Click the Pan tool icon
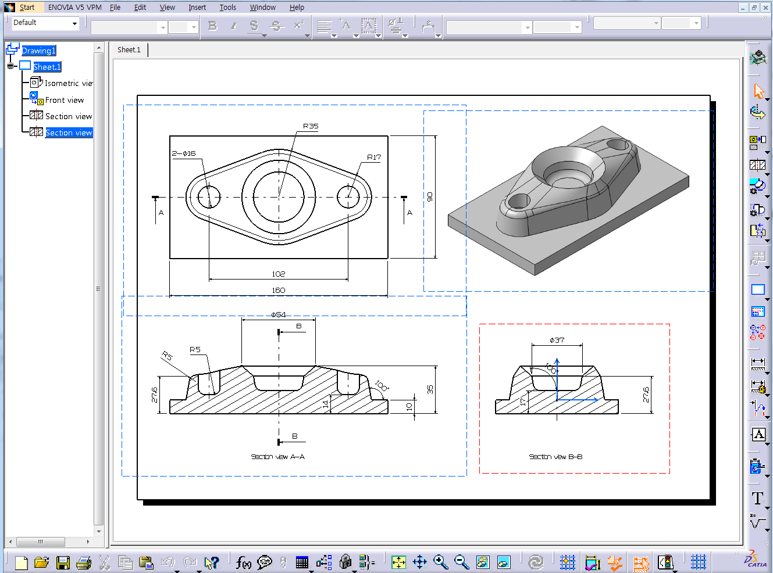This screenshot has width=773, height=573. point(420,562)
